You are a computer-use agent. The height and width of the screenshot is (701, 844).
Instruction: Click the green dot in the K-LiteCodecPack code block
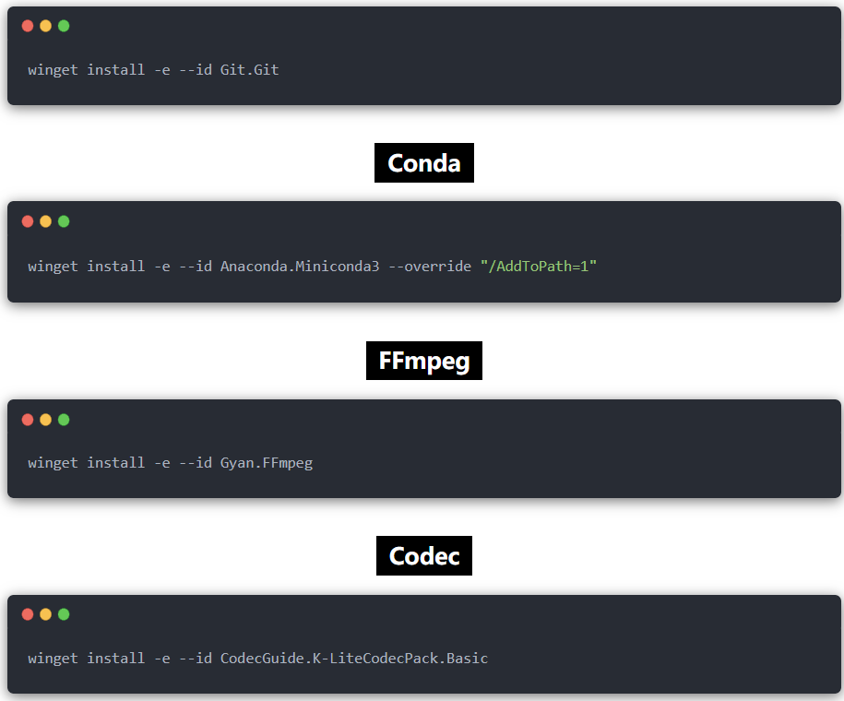64,614
